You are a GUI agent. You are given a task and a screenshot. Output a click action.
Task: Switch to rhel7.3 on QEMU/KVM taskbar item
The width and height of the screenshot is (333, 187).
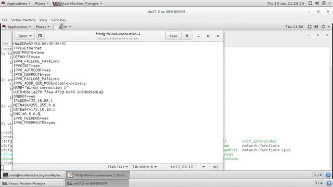pyautogui.click(x=97, y=183)
